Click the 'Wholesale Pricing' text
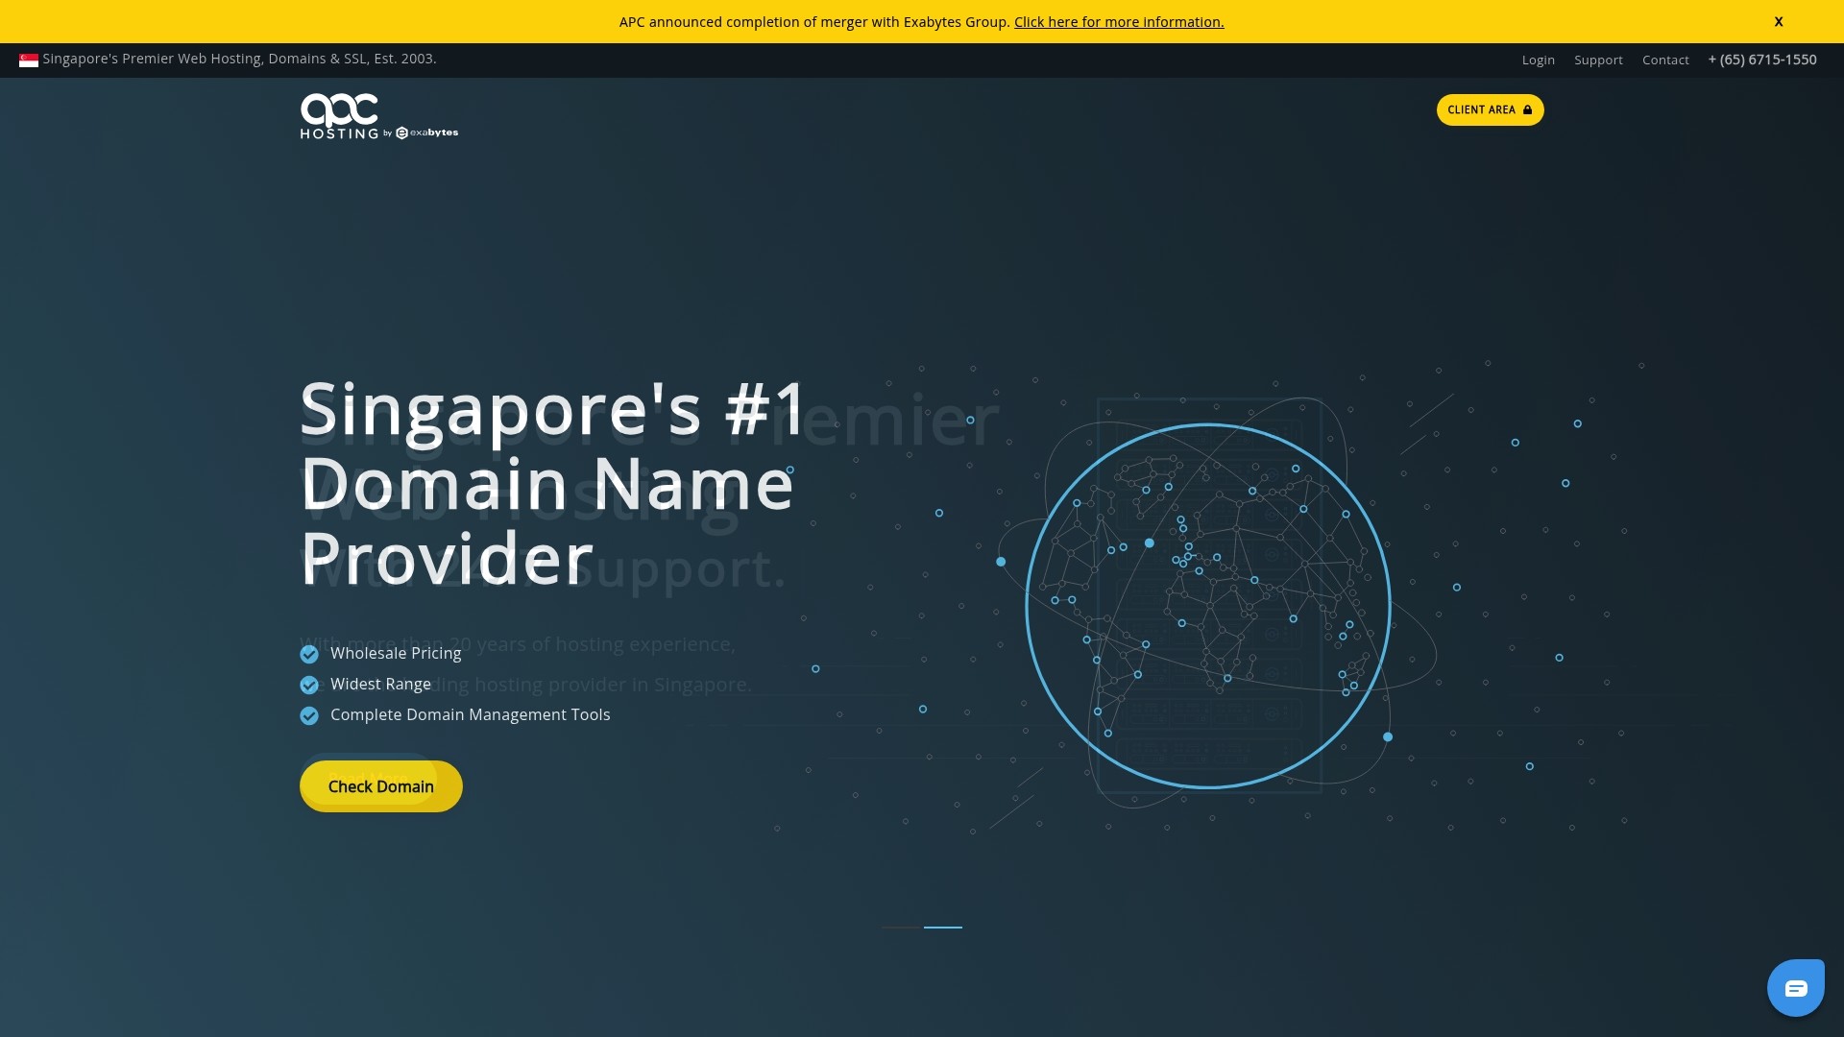 point(396,653)
